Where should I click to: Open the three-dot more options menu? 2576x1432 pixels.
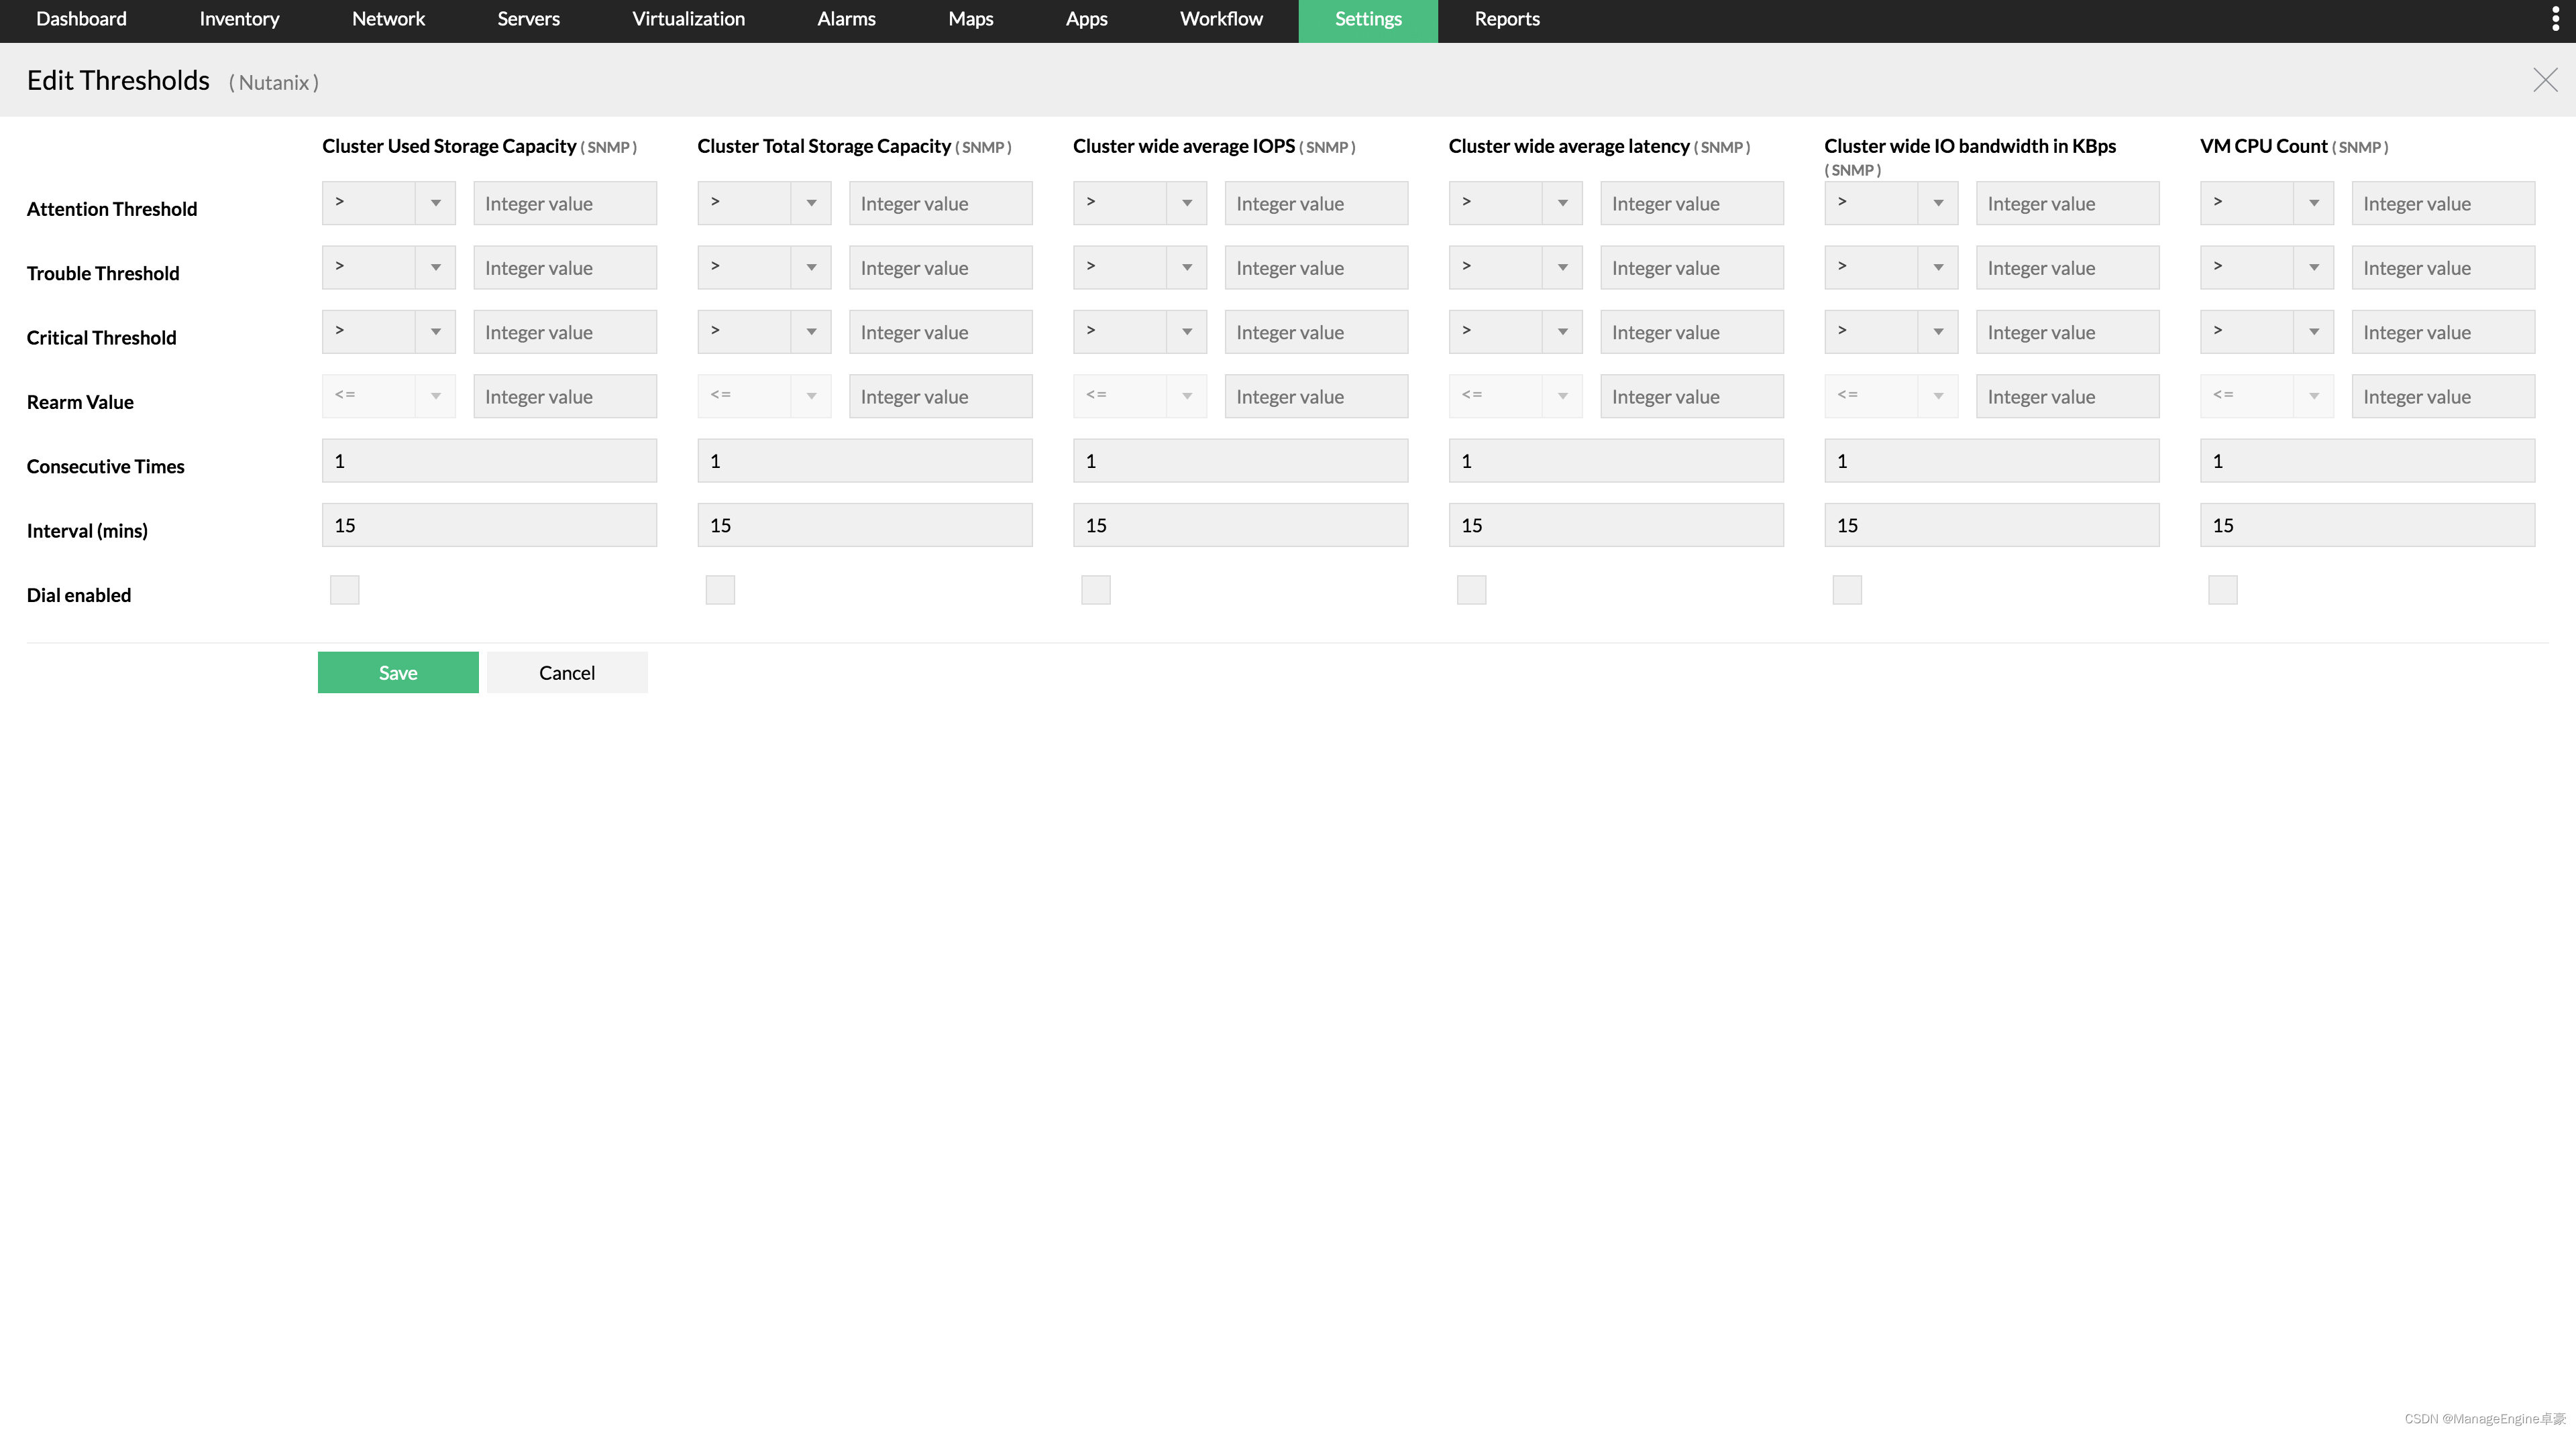pyautogui.click(x=2555, y=20)
